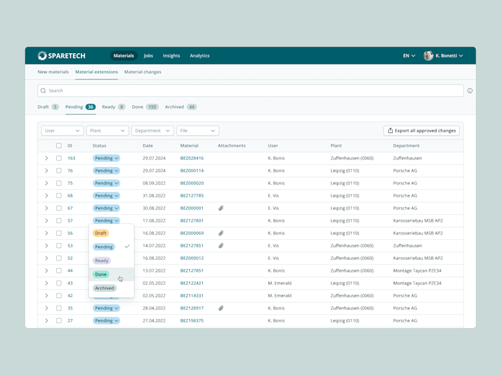This screenshot has height=375, width=501.
Task: Click the Date column header
Action: pyautogui.click(x=148, y=146)
